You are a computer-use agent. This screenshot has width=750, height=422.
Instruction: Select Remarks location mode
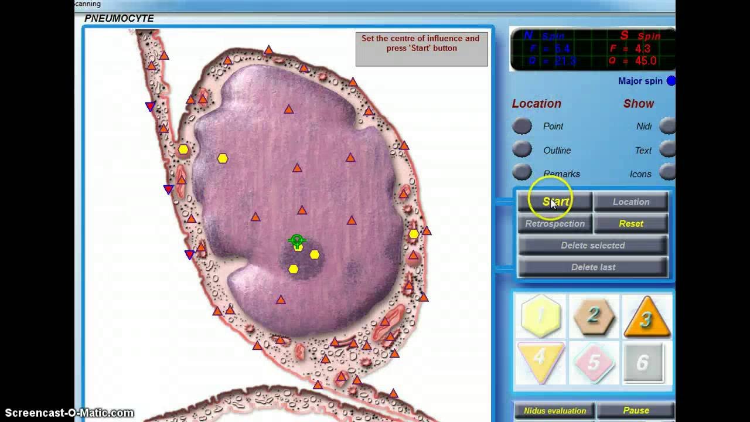click(x=521, y=173)
